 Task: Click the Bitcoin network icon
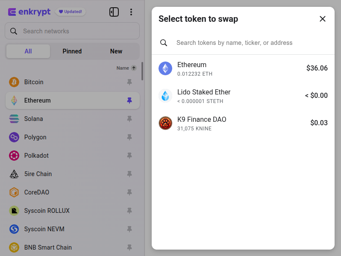tap(14, 82)
